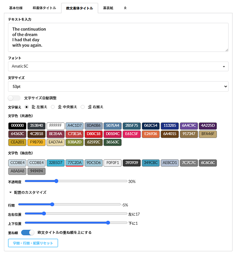Click inside the title text input area
The image size is (238, 255).
point(118,37)
